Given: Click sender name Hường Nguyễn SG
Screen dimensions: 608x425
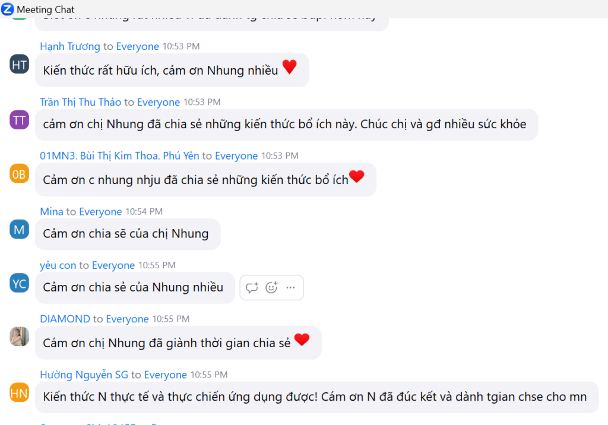Looking at the screenshot, I should coord(84,375).
